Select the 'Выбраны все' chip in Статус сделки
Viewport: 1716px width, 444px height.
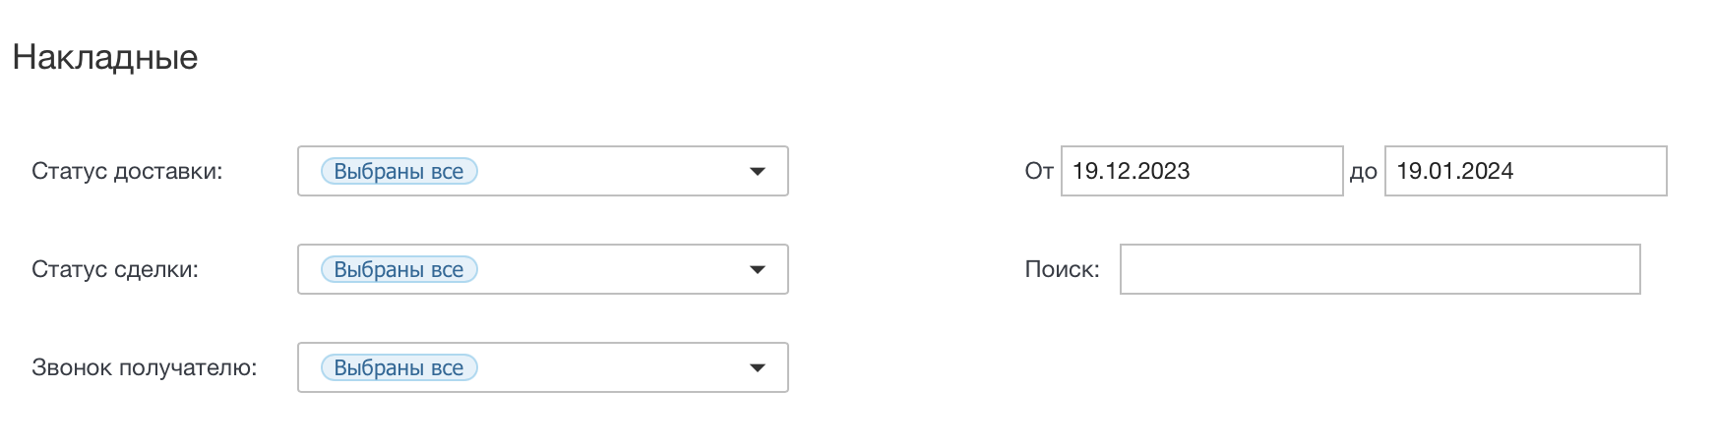[398, 270]
